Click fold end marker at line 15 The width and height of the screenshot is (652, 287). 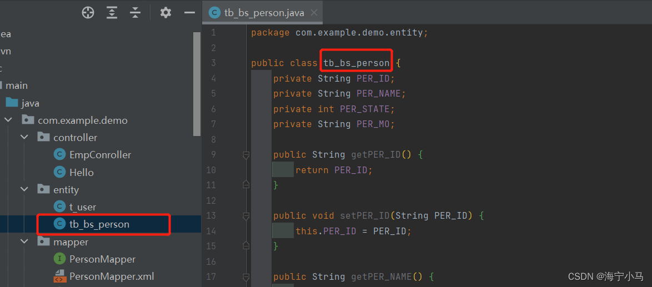pos(245,245)
